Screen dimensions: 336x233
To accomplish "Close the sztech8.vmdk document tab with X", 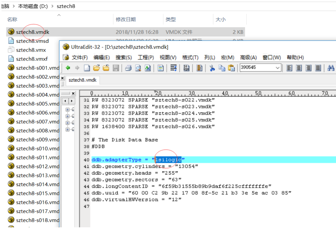I will coord(62,78).
